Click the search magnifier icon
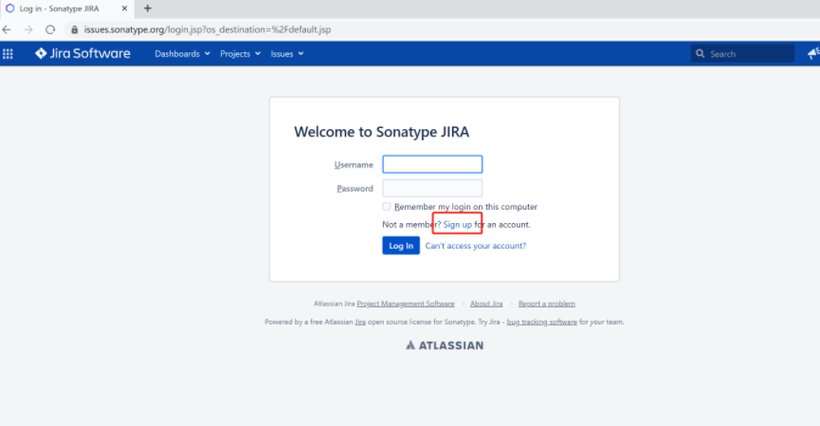Image resolution: width=820 pixels, height=426 pixels. [x=700, y=53]
